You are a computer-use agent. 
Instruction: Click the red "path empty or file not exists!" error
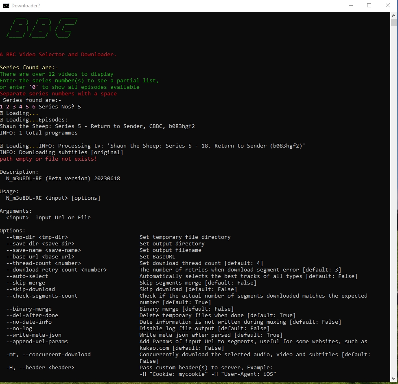click(x=48, y=159)
